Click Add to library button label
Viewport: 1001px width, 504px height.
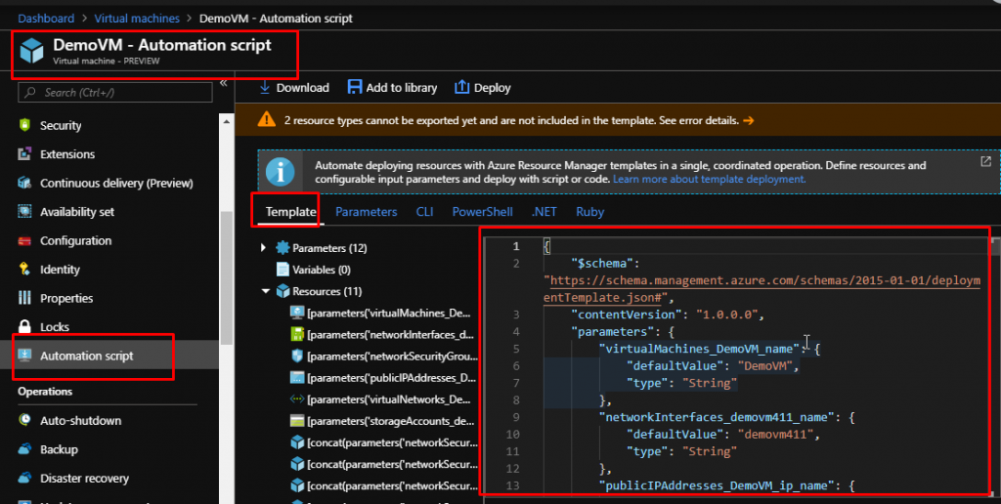pos(402,87)
